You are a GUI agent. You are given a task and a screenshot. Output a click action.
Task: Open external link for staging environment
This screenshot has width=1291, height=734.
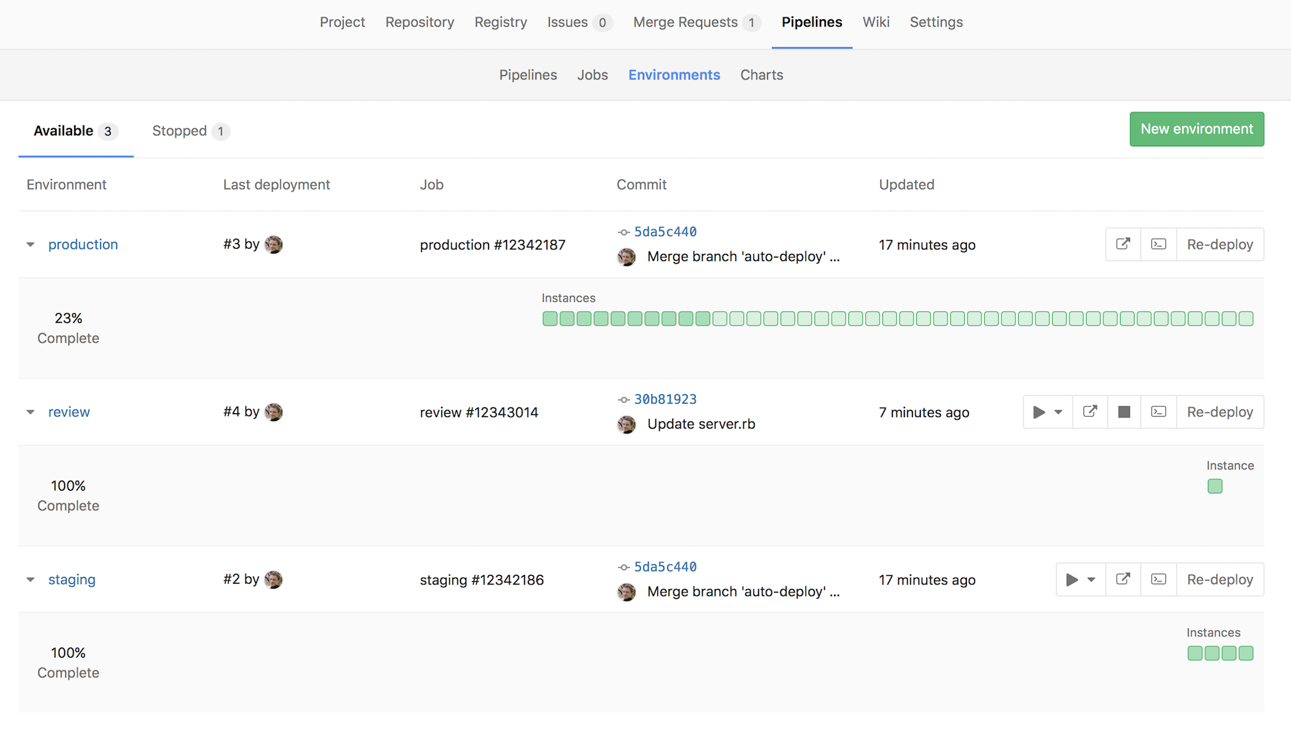pos(1123,579)
